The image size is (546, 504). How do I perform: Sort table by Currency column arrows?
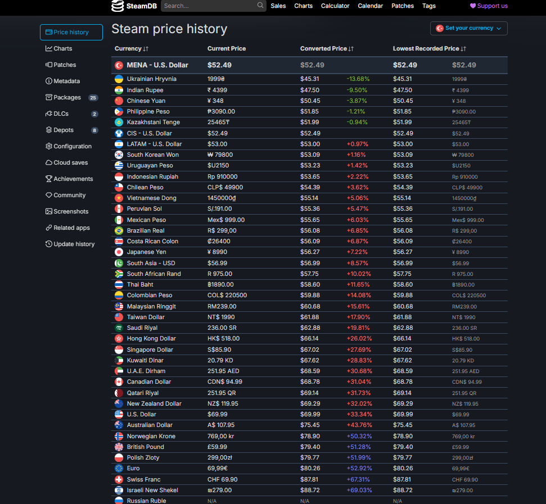(x=146, y=49)
